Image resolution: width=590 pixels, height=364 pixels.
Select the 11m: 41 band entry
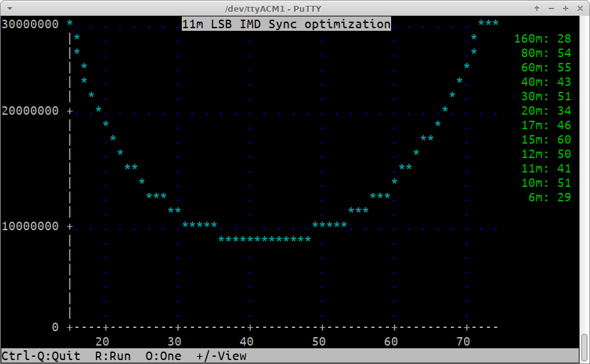coord(546,169)
